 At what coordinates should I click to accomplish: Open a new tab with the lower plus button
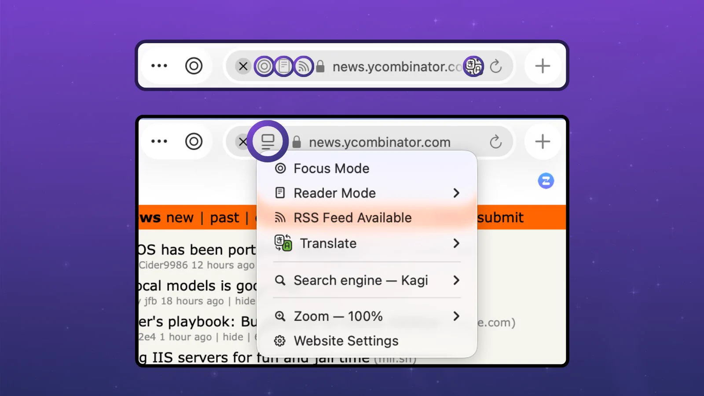tap(543, 141)
